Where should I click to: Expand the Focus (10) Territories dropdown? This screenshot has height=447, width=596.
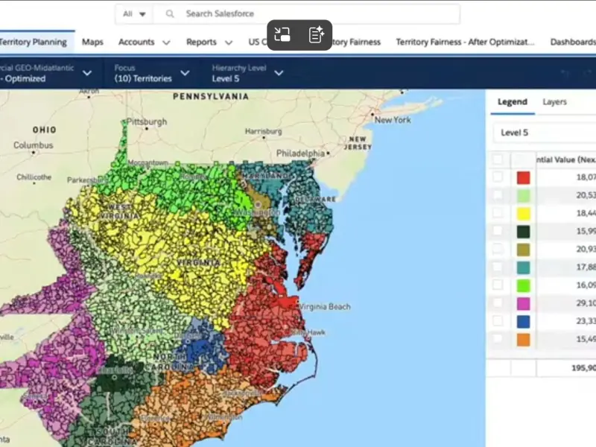[185, 73]
